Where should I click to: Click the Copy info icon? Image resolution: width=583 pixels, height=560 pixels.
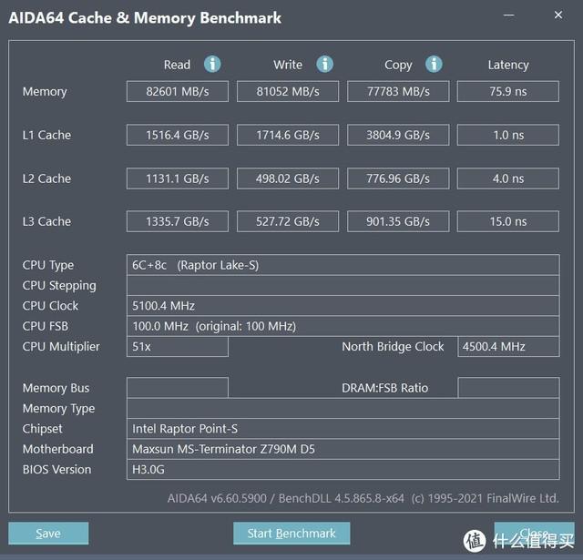click(434, 65)
